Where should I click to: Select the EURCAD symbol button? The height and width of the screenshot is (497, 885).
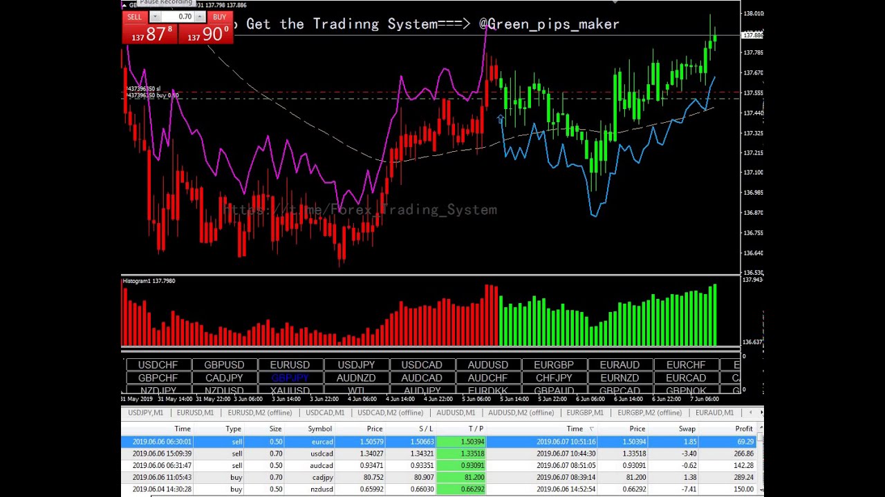686,378
